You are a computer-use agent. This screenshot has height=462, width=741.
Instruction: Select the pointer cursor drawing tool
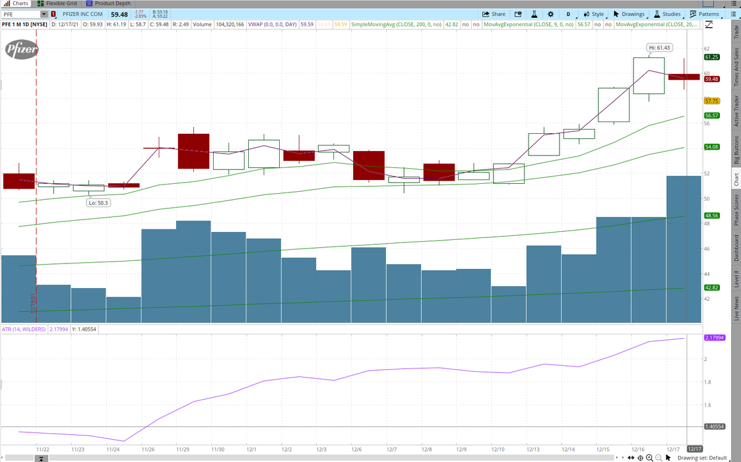click(668, 458)
